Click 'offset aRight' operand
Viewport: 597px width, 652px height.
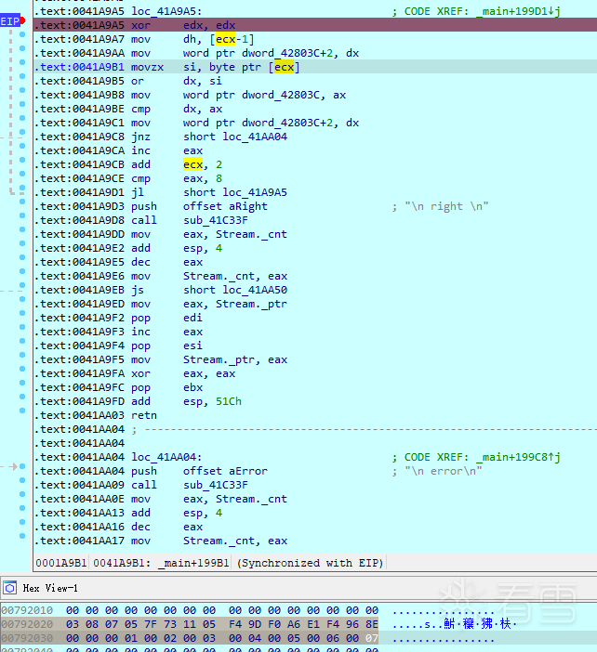pyautogui.click(x=225, y=207)
